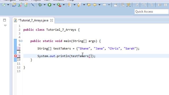Viewport: 169px width, 95px height.
Task: Focus the Quick Access search field
Action: click(x=151, y=12)
